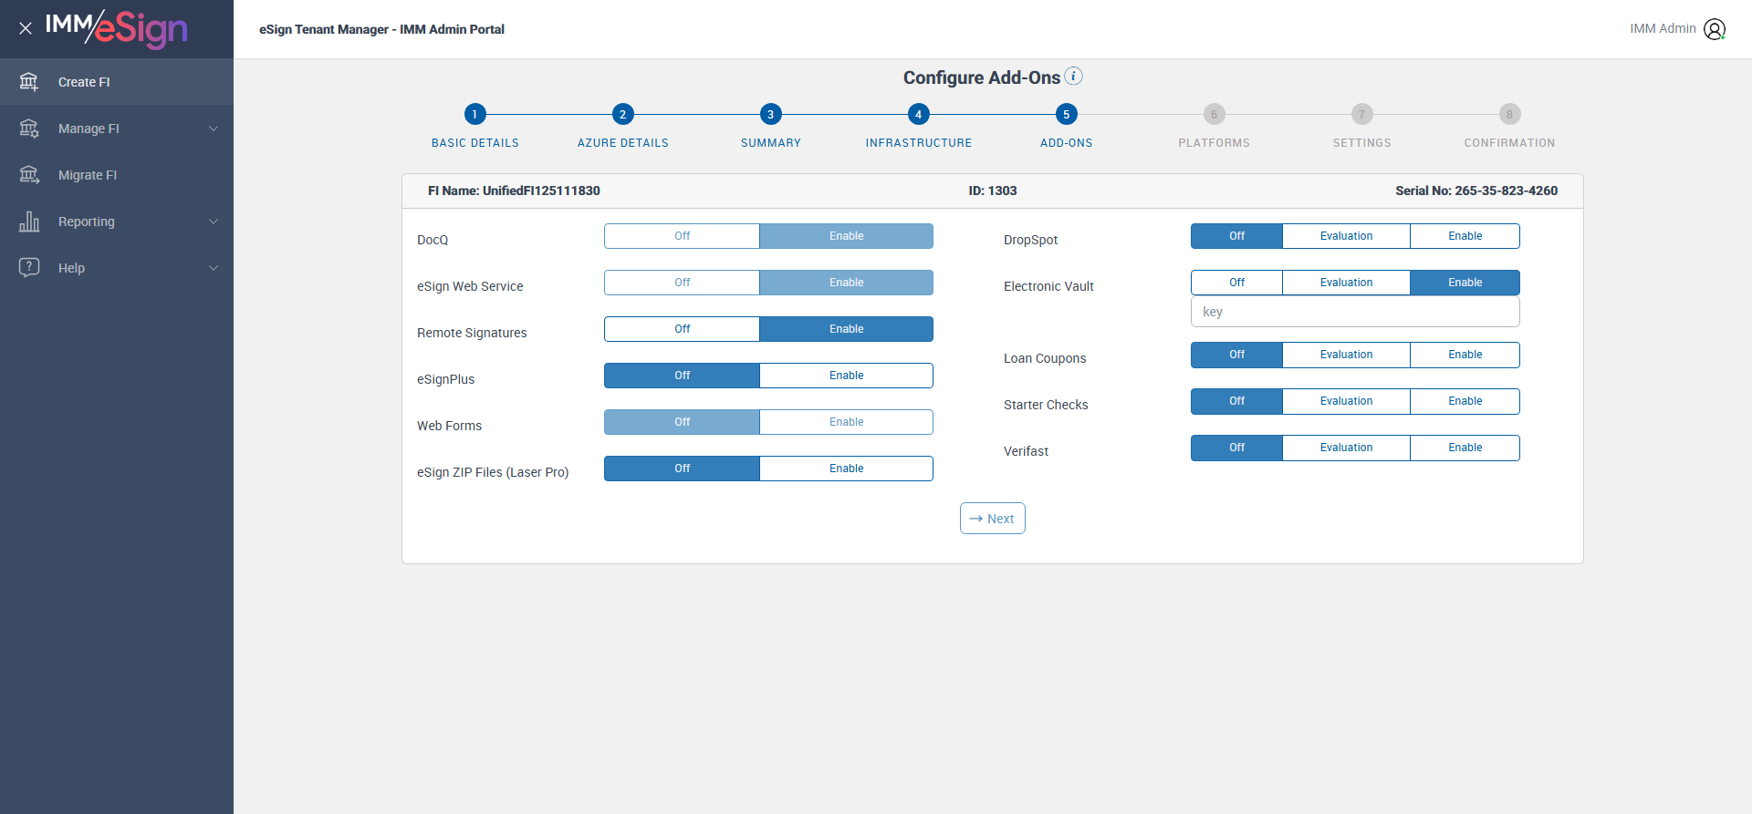Screen dimensions: 1752x814
Task: Select Enable for DocQ
Action: click(846, 236)
